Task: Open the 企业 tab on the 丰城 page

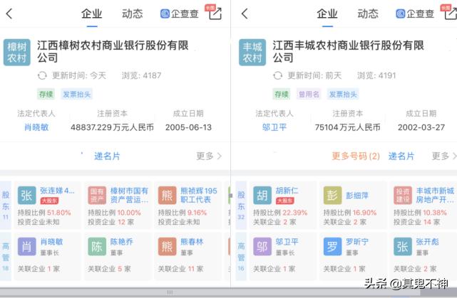Action: click(327, 14)
